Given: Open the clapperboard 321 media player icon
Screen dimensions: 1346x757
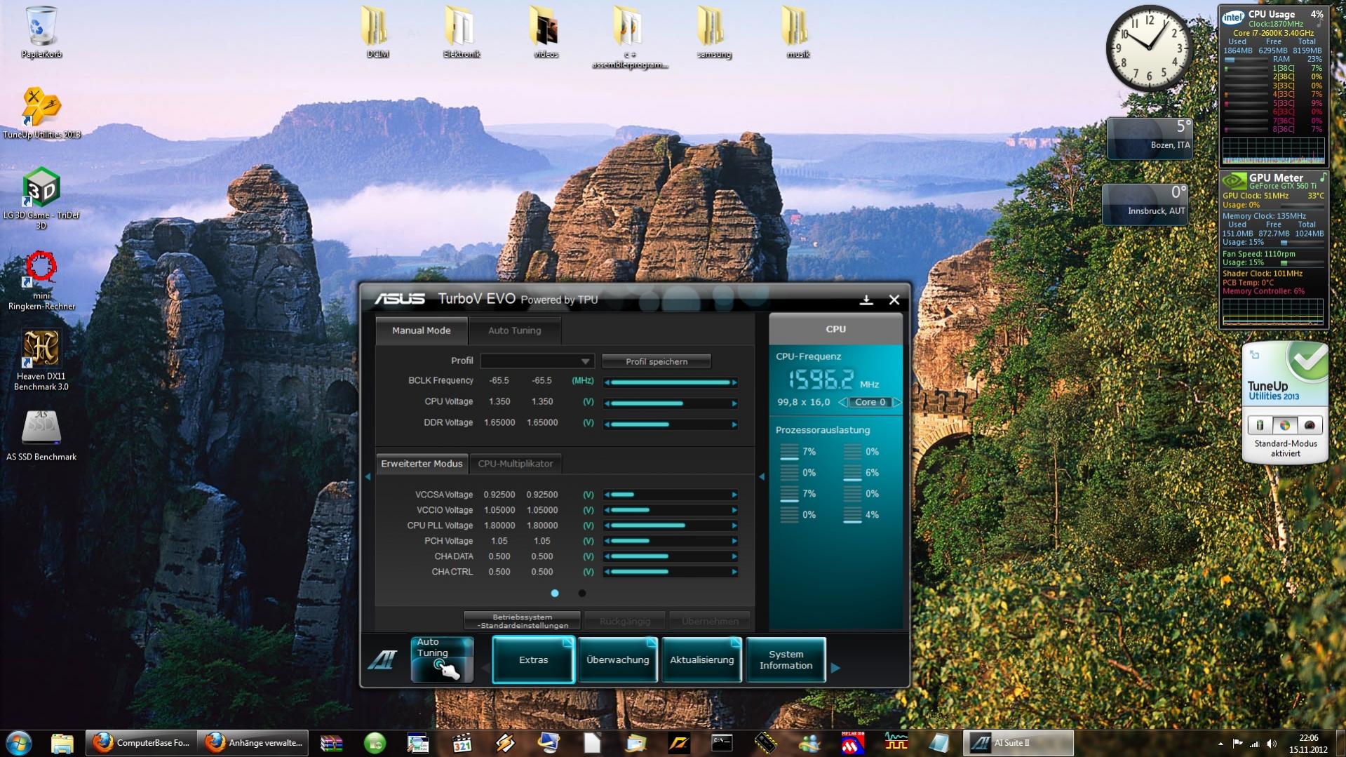Looking at the screenshot, I should (x=462, y=742).
